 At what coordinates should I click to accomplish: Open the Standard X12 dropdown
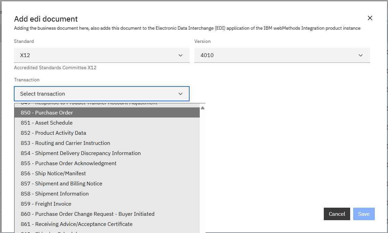coord(101,55)
